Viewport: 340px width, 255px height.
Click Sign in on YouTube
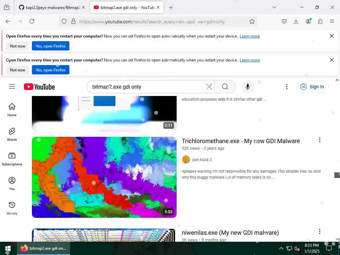tap(312, 87)
